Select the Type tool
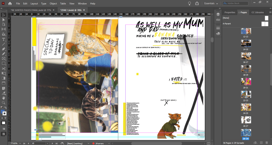Screen dimensions: 272x145 tap(4, 39)
